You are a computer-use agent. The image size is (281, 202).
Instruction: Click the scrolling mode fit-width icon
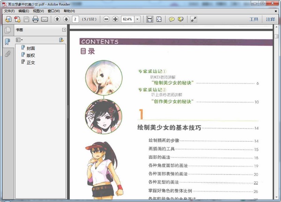point(150,19)
